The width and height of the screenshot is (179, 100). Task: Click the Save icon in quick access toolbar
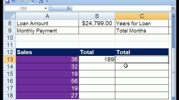coord(7,1)
